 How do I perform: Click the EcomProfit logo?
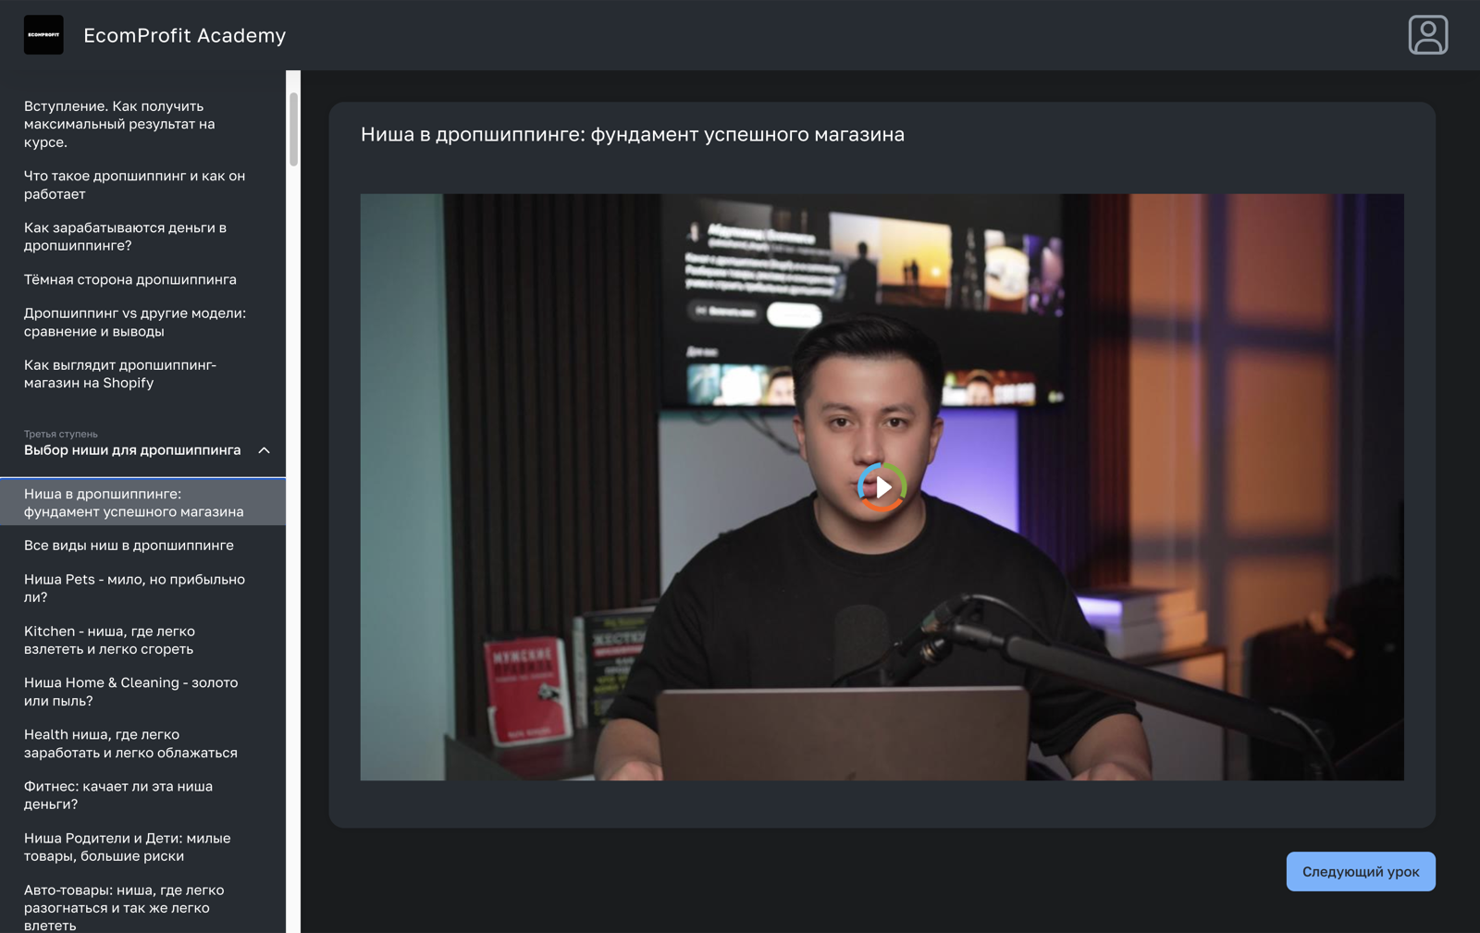pos(43,35)
